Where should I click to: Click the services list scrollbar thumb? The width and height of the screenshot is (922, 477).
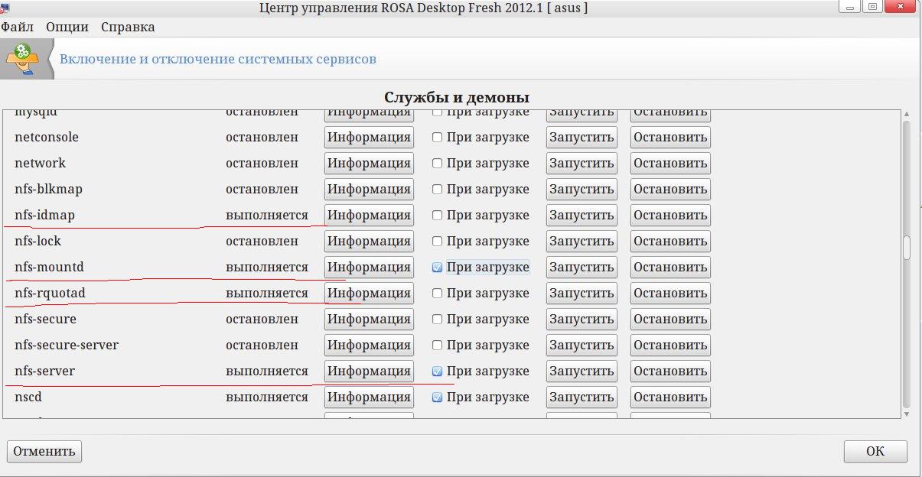click(x=907, y=248)
